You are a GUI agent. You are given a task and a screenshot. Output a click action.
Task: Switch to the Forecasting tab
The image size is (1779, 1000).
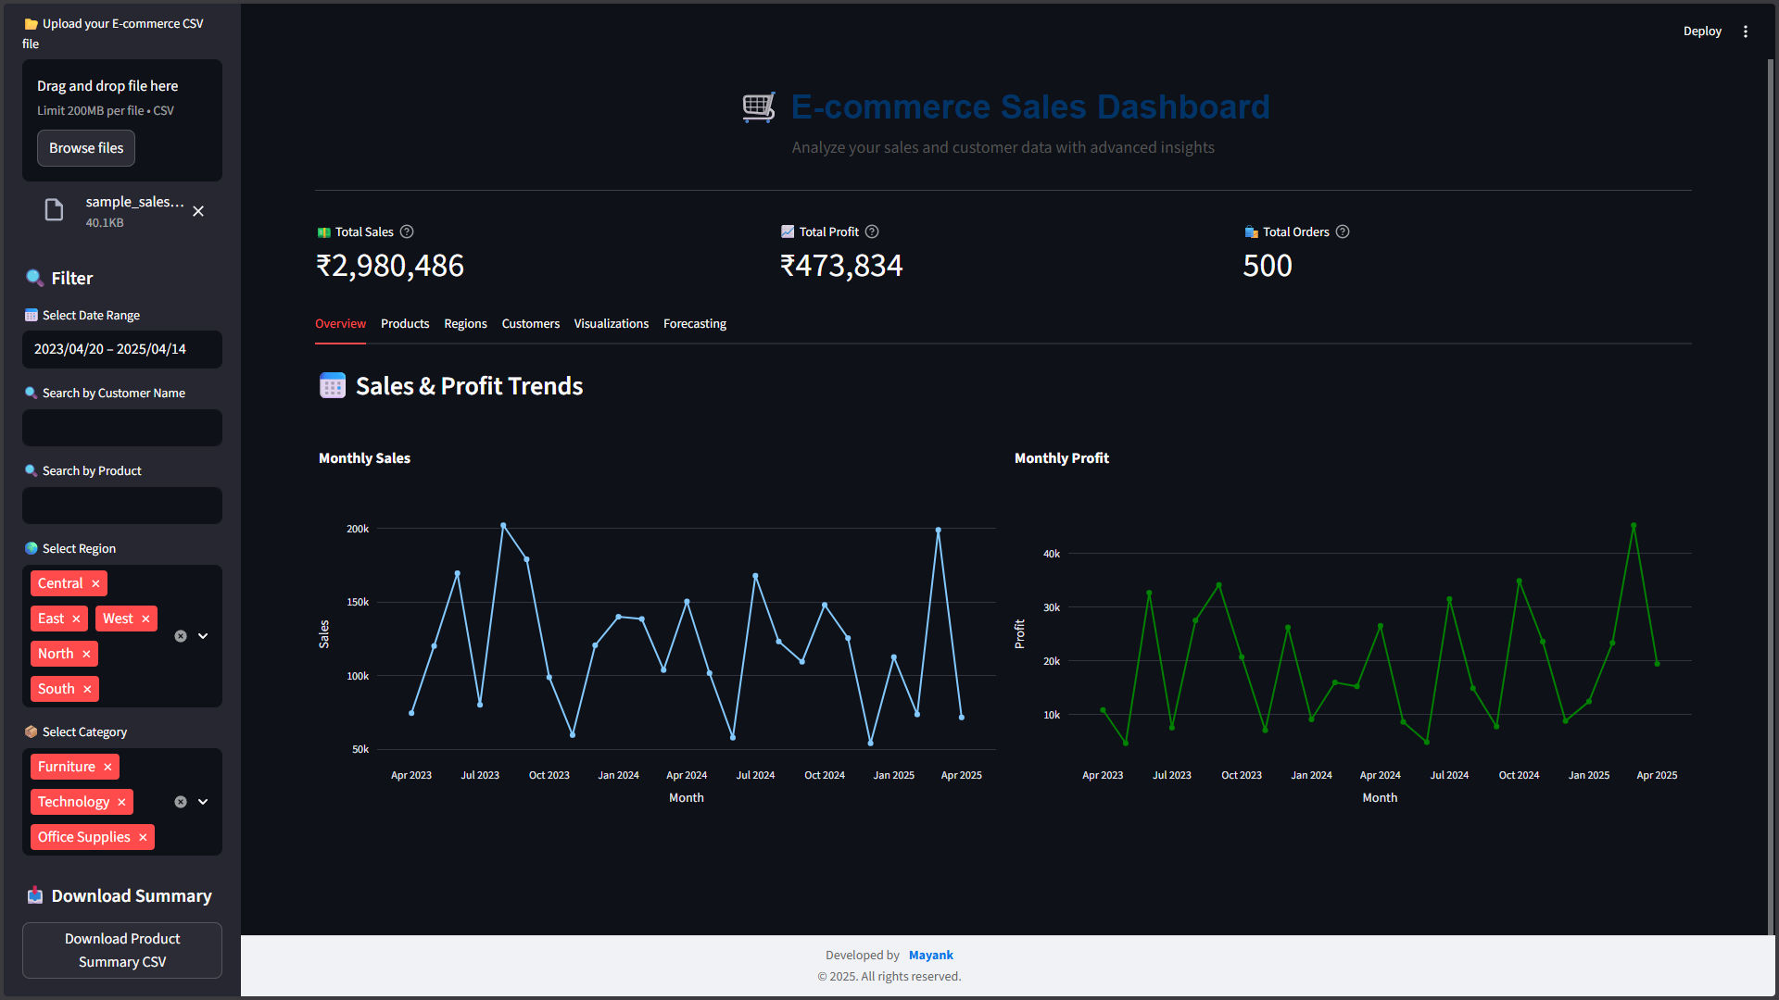(x=694, y=323)
